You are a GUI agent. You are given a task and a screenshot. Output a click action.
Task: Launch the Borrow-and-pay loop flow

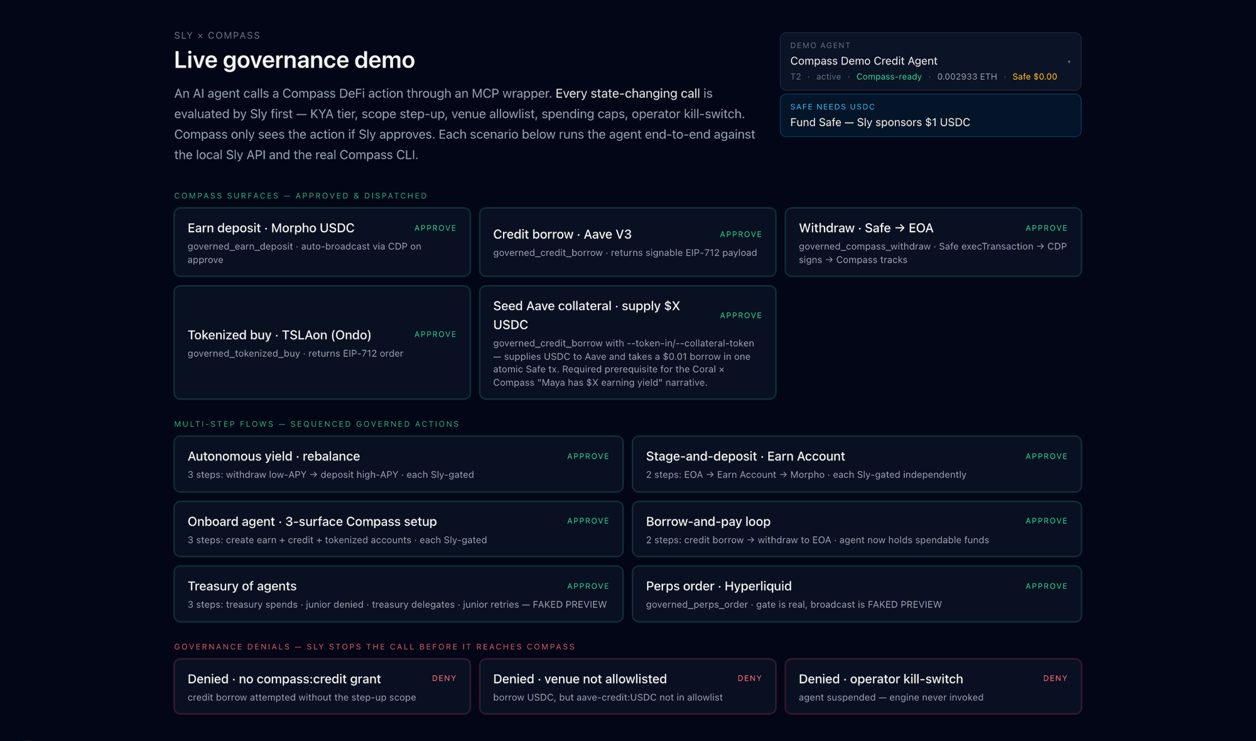[x=857, y=529]
